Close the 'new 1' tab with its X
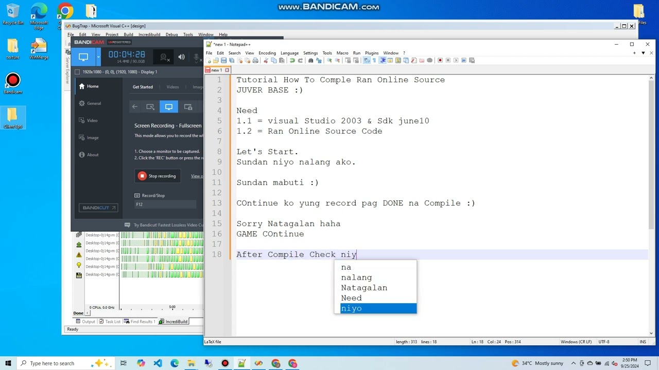This screenshot has height=370, width=659. tap(227, 70)
